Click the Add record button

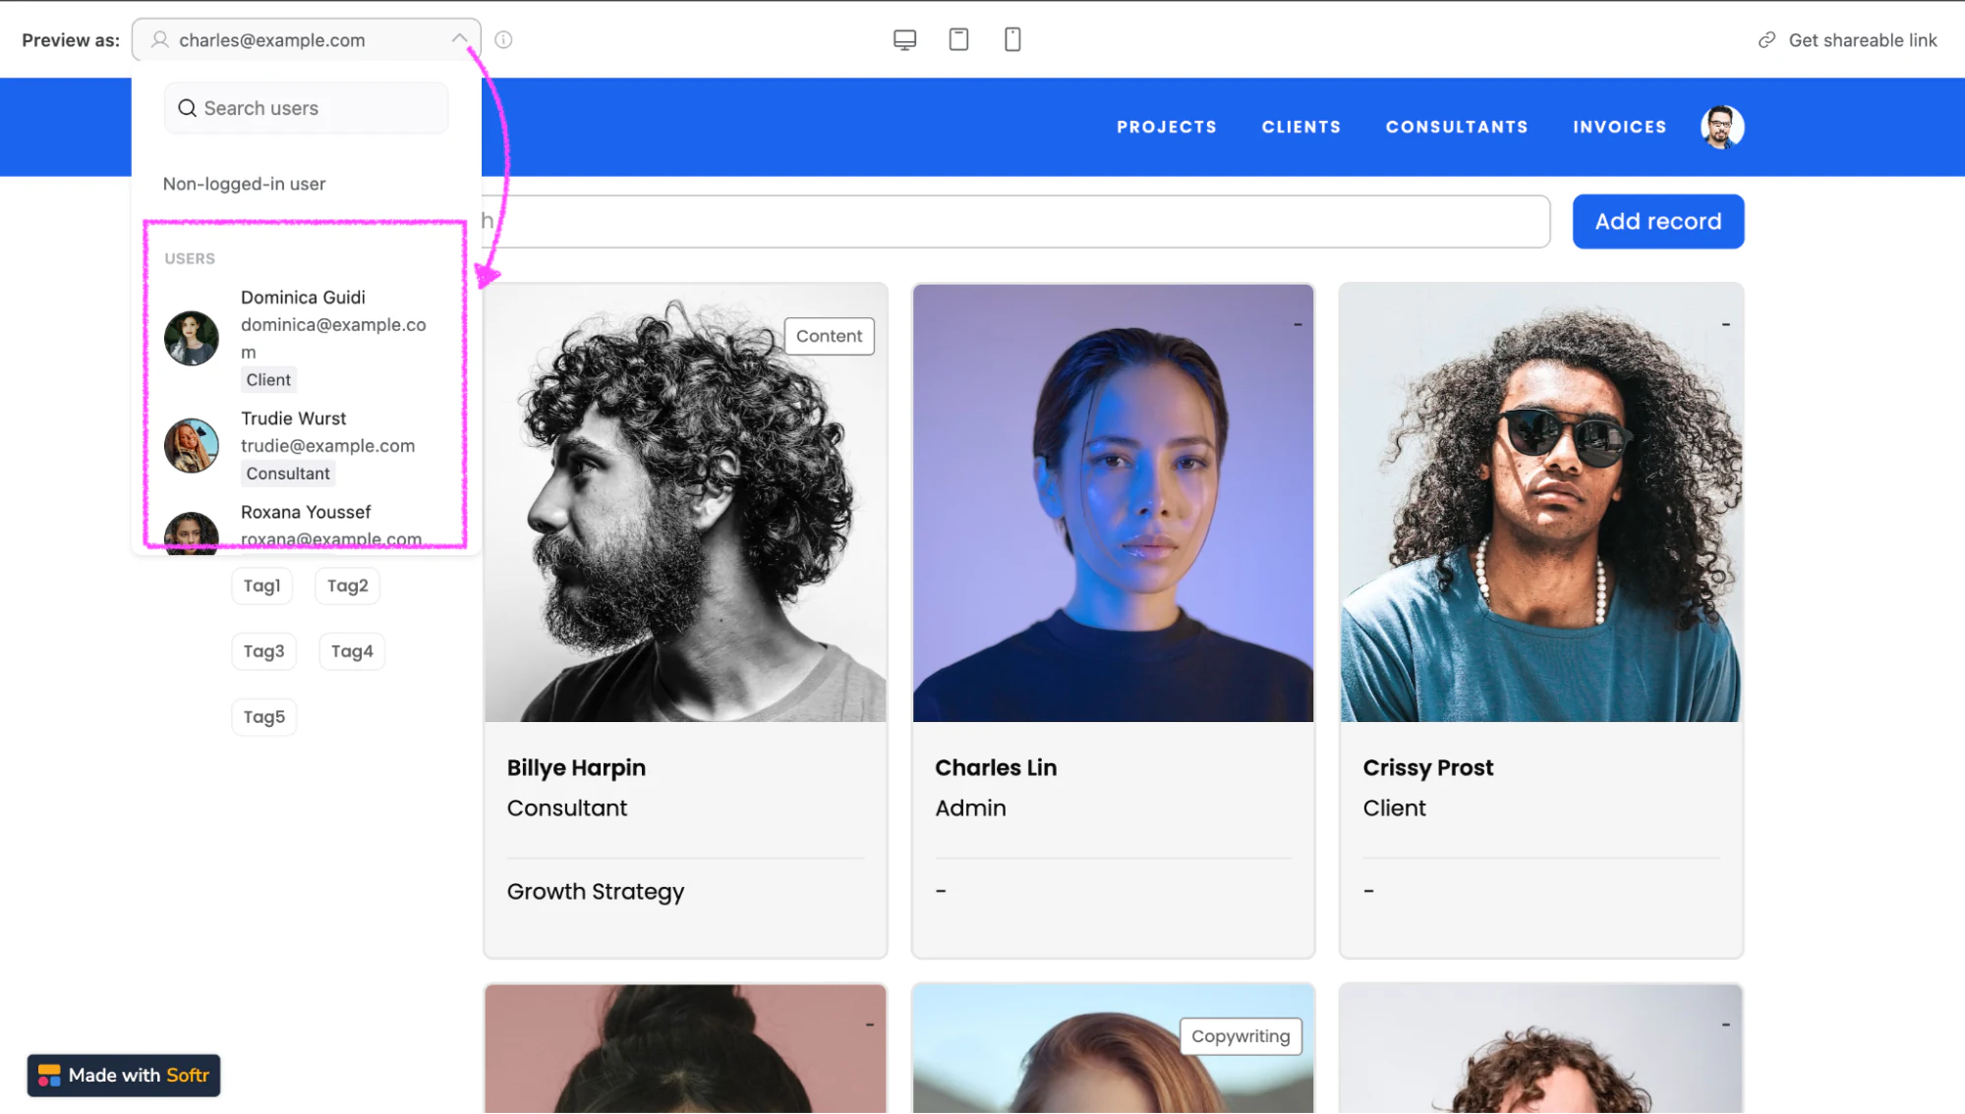[1657, 221]
